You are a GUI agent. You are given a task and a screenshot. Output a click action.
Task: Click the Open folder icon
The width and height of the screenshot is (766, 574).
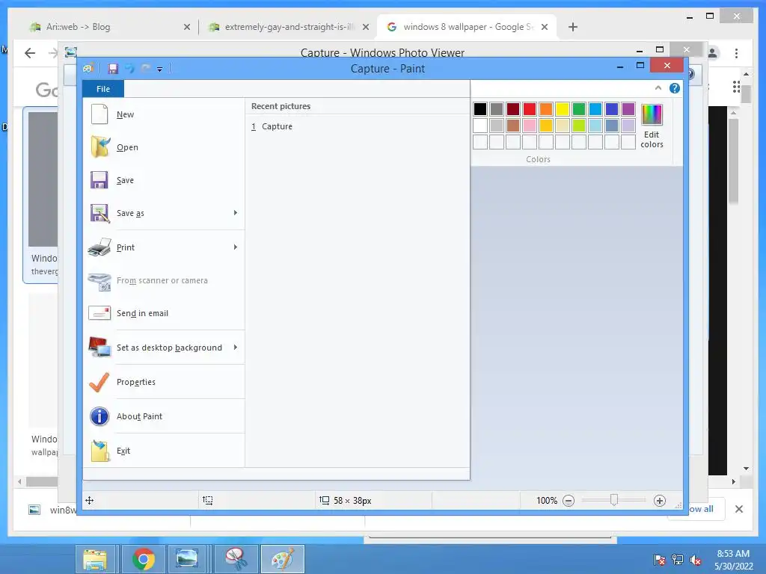[100, 147]
